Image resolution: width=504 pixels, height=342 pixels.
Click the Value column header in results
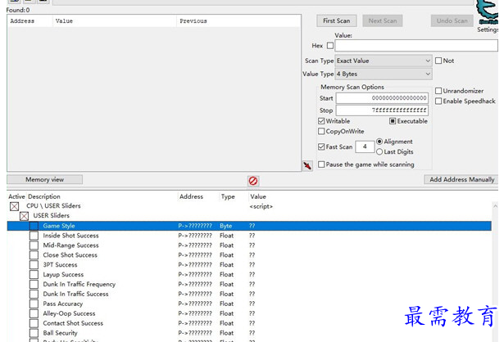click(x=64, y=20)
